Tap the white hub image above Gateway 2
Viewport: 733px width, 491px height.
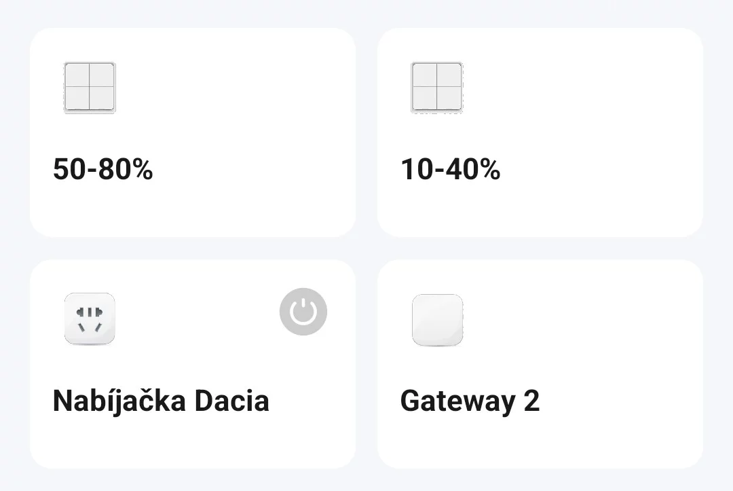click(x=437, y=319)
